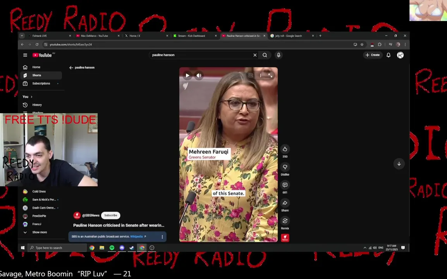The height and width of the screenshot is (279, 447).
Task: Open the Windows Start menu
Action: [22, 248]
